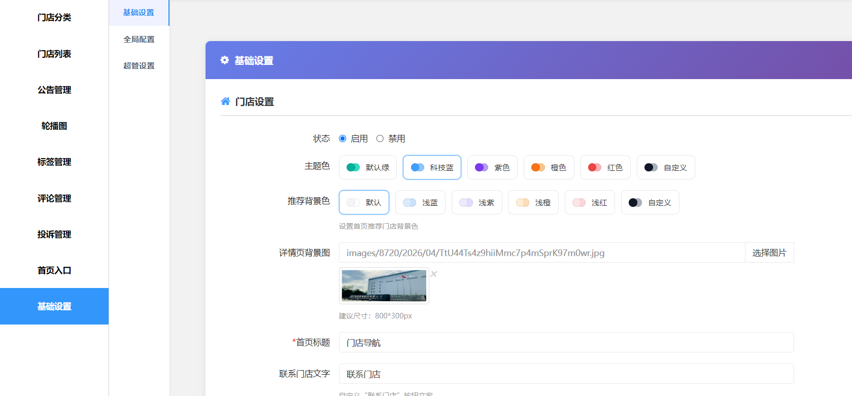Image resolution: width=852 pixels, height=396 pixels.
Task: Remove the uploaded image with the X icon
Action: (x=434, y=274)
